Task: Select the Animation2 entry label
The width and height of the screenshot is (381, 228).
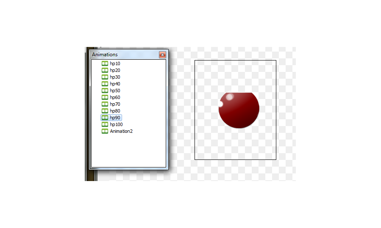Action: [x=121, y=131]
